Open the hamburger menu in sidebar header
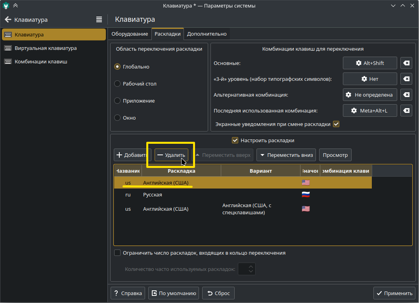419x303 pixels. pos(99,19)
